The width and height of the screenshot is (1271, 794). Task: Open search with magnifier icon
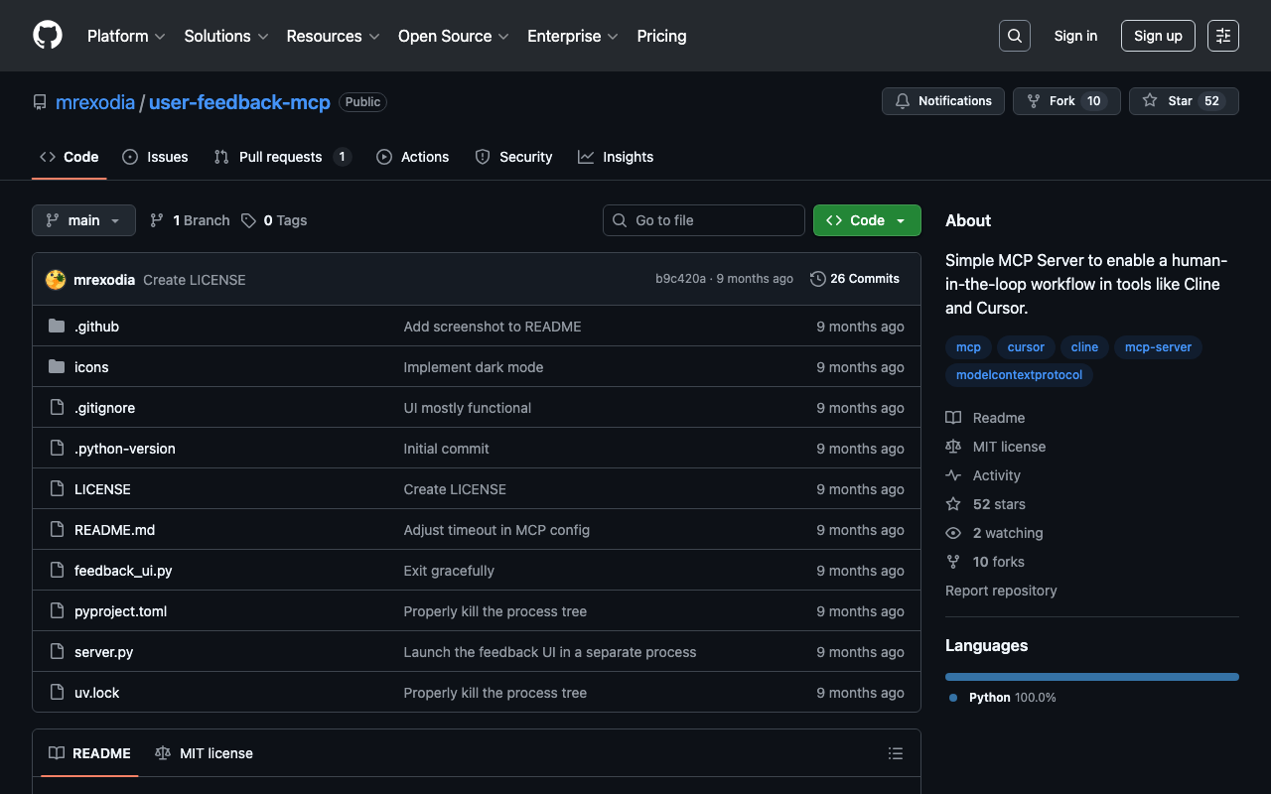coord(1014,36)
